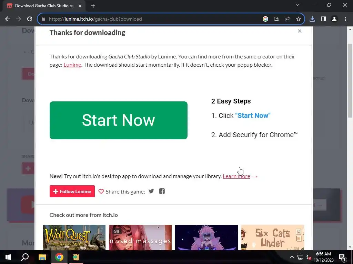Screen dimensions: 353x264
Task: Click the Follow Lunime button
Action: [x=72, y=191]
